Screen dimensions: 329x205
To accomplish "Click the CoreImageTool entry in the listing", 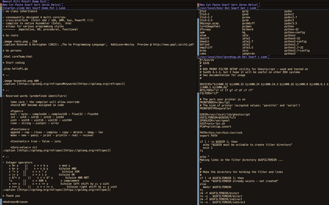I will click(210, 26).
